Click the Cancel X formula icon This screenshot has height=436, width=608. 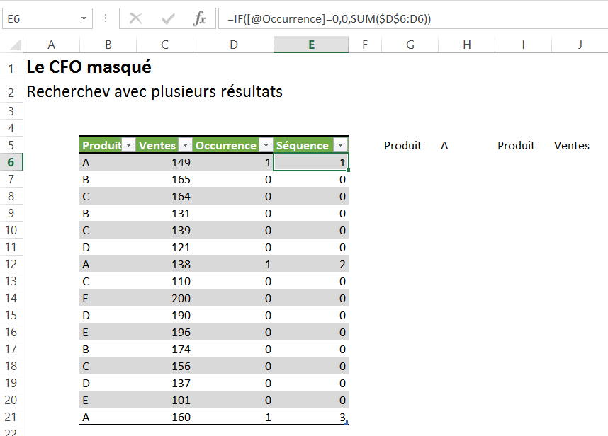(135, 19)
